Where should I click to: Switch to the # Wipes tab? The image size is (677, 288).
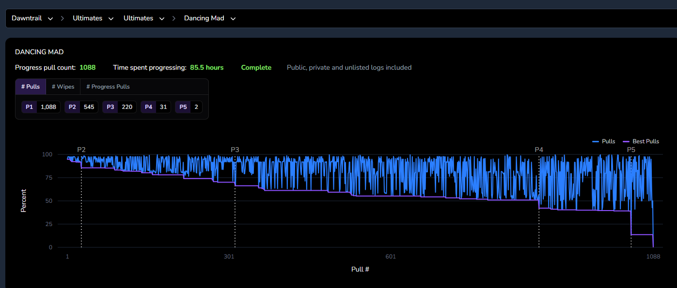(63, 87)
